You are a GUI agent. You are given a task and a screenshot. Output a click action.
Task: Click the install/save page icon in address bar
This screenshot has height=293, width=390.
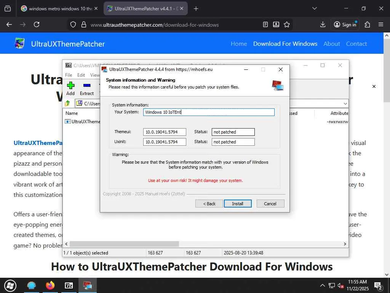click(x=276, y=24)
